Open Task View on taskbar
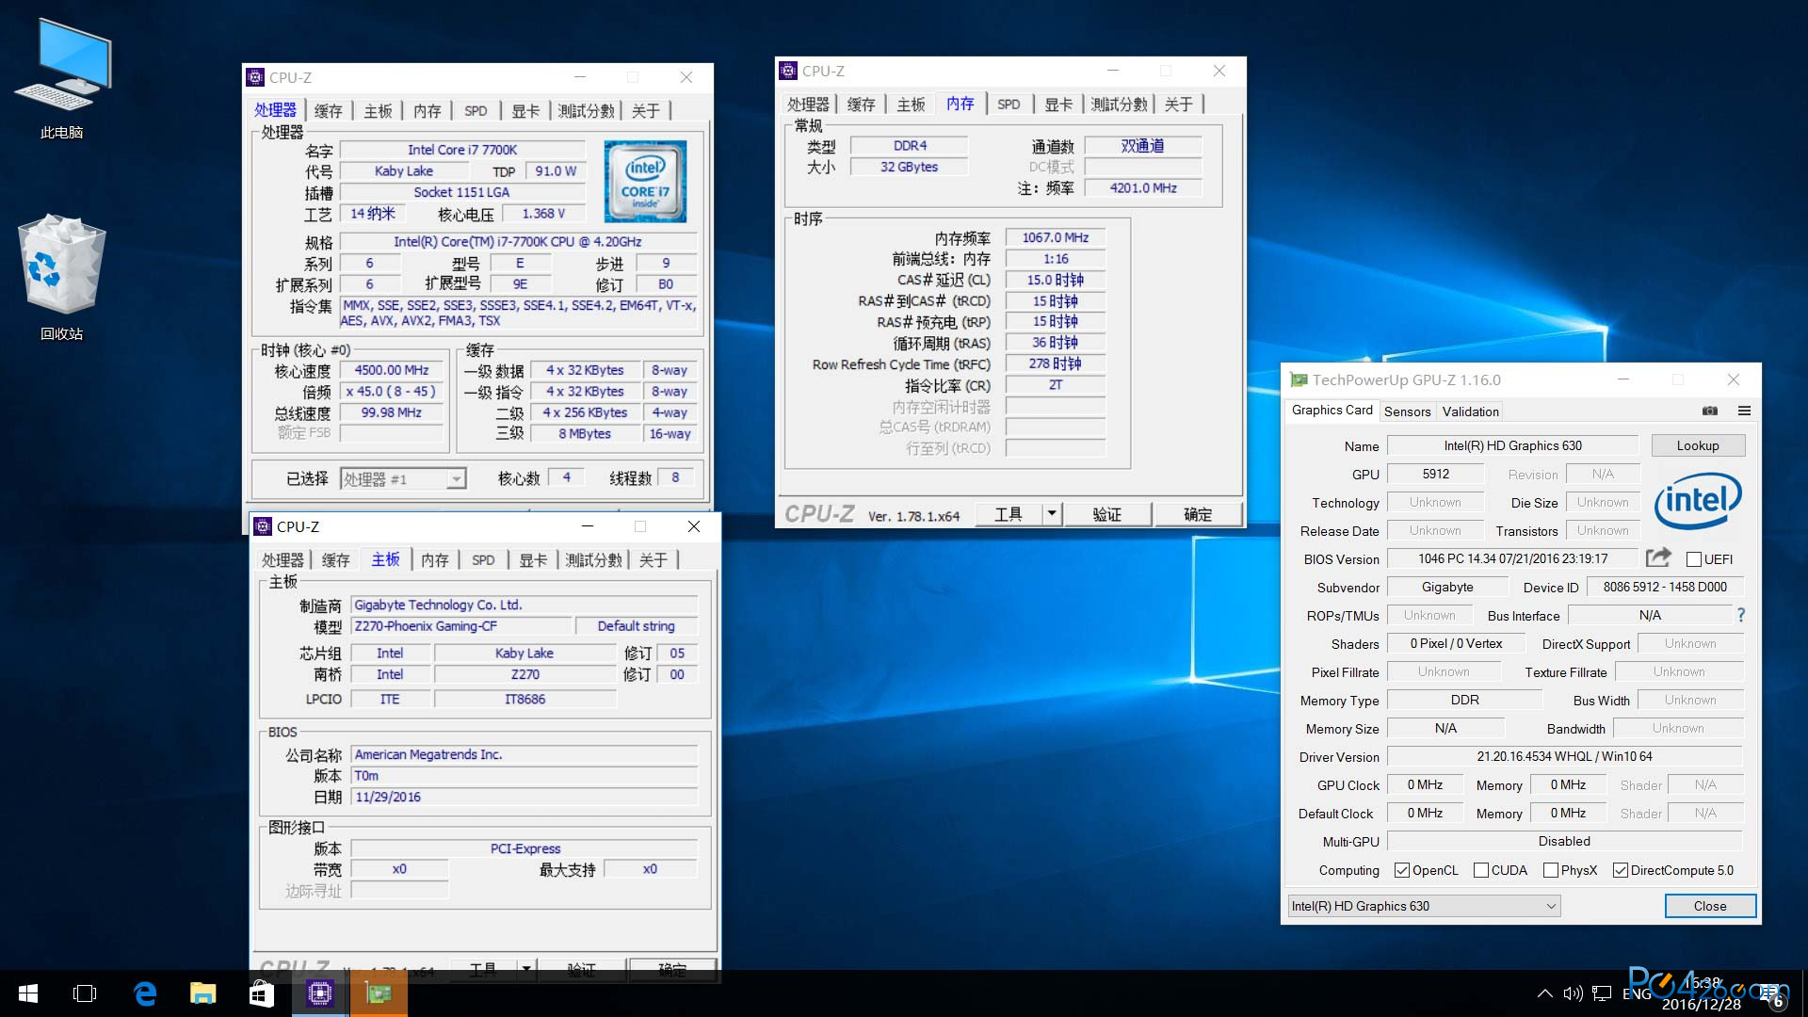Image resolution: width=1808 pixels, height=1017 pixels. click(85, 993)
